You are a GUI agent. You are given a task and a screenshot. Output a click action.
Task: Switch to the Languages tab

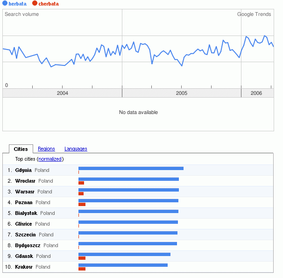(x=76, y=149)
